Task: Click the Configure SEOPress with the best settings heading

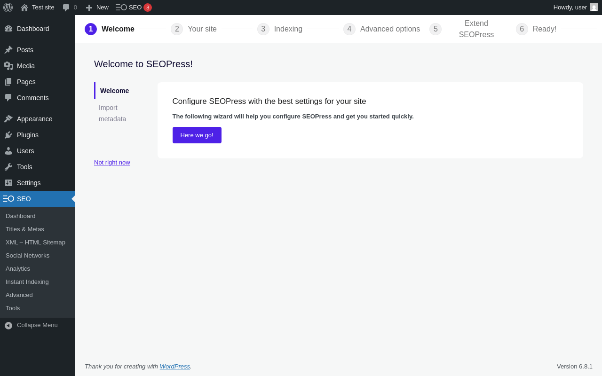Action: (x=269, y=102)
